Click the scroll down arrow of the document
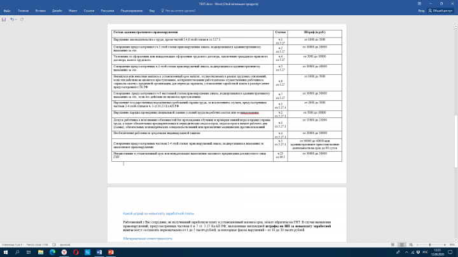The height and width of the screenshot is (257, 458). pyautogui.click(x=455, y=240)
